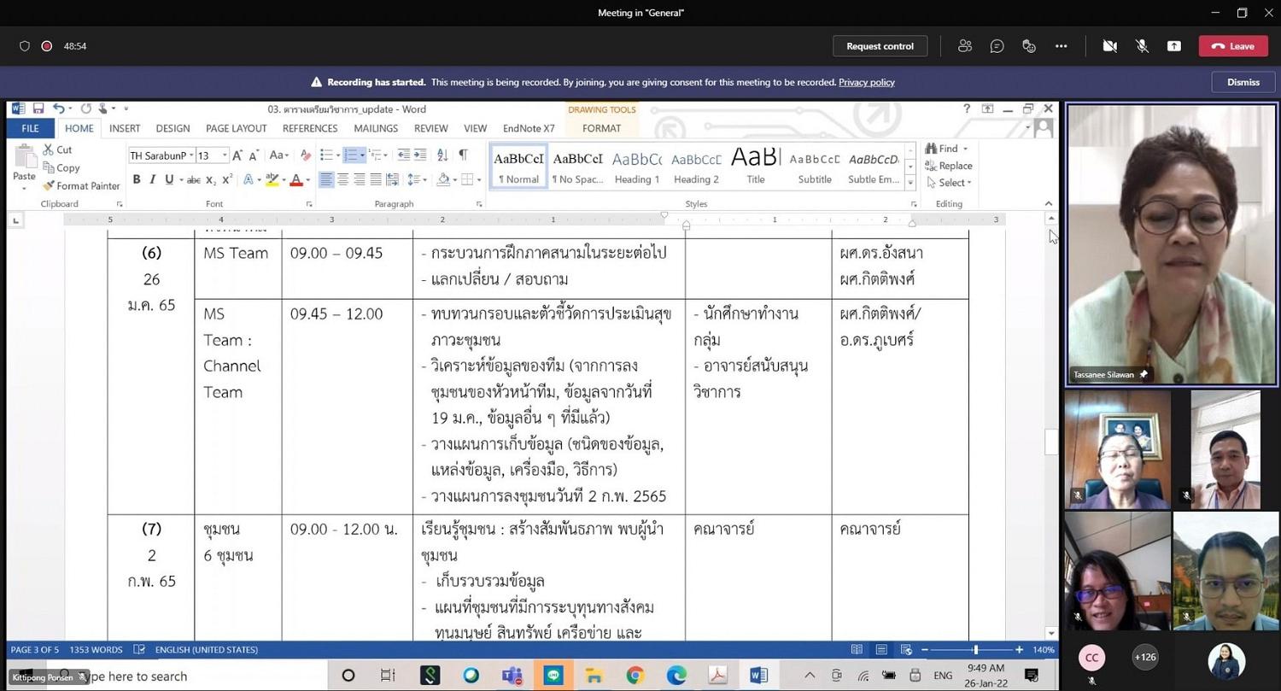Viewport: 1281px width, 691px height.
Task: Open the REVIEW ribbon tab
Action: (x=431, y=128)
